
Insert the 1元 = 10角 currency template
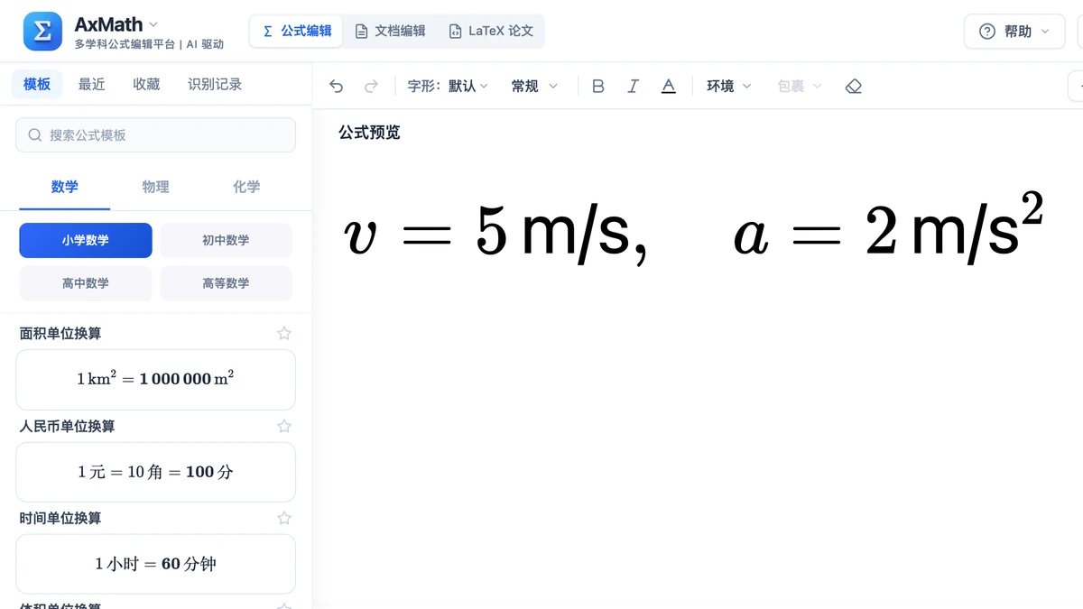(x=155, y=472)
